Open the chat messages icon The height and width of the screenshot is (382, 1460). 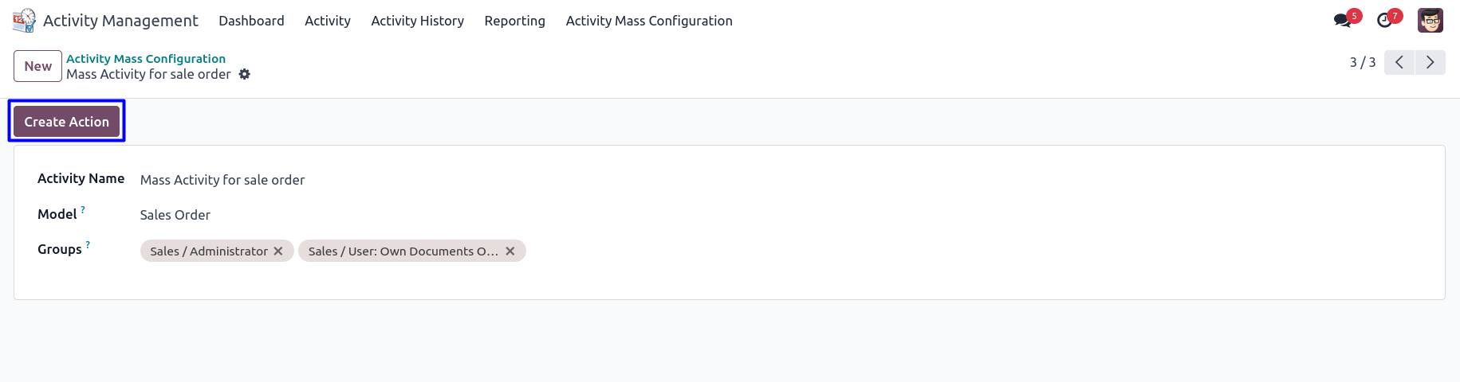pos(1343,21)
